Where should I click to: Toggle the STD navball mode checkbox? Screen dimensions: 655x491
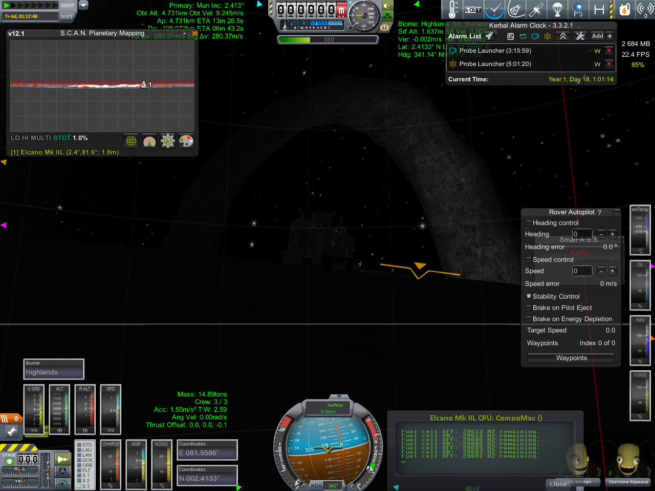click(x=79, y=445)
